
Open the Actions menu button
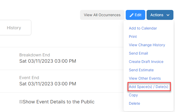tap(160, 15)
